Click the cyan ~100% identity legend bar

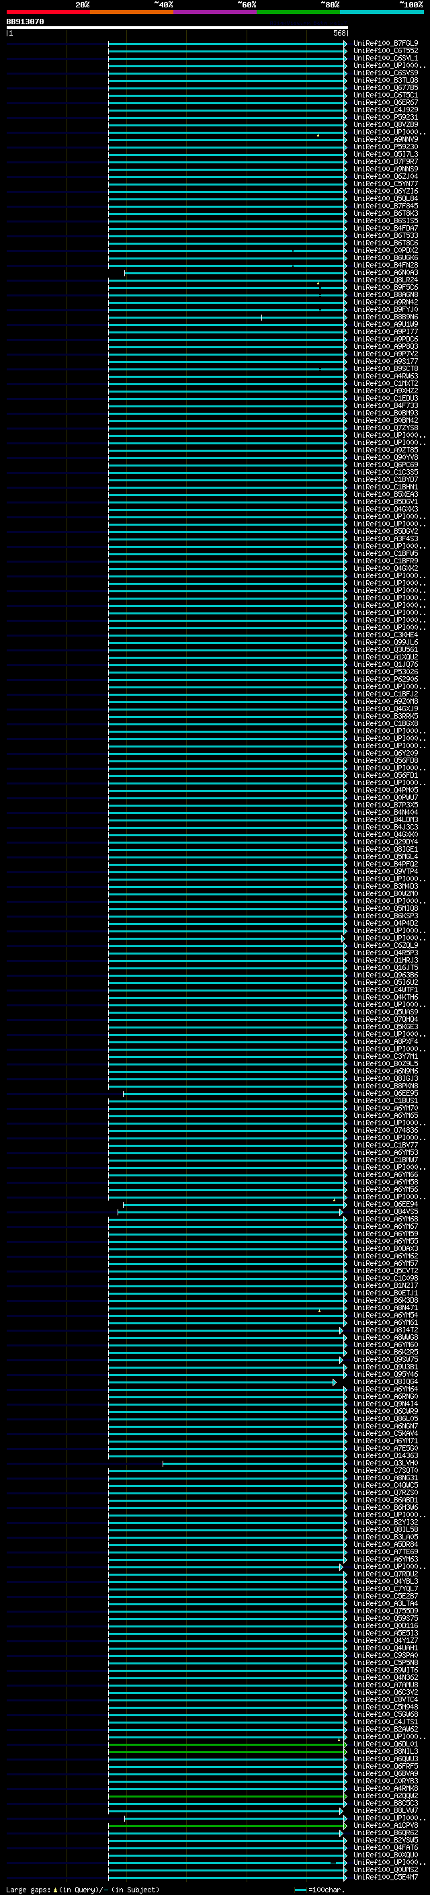[x=382, y=12]
